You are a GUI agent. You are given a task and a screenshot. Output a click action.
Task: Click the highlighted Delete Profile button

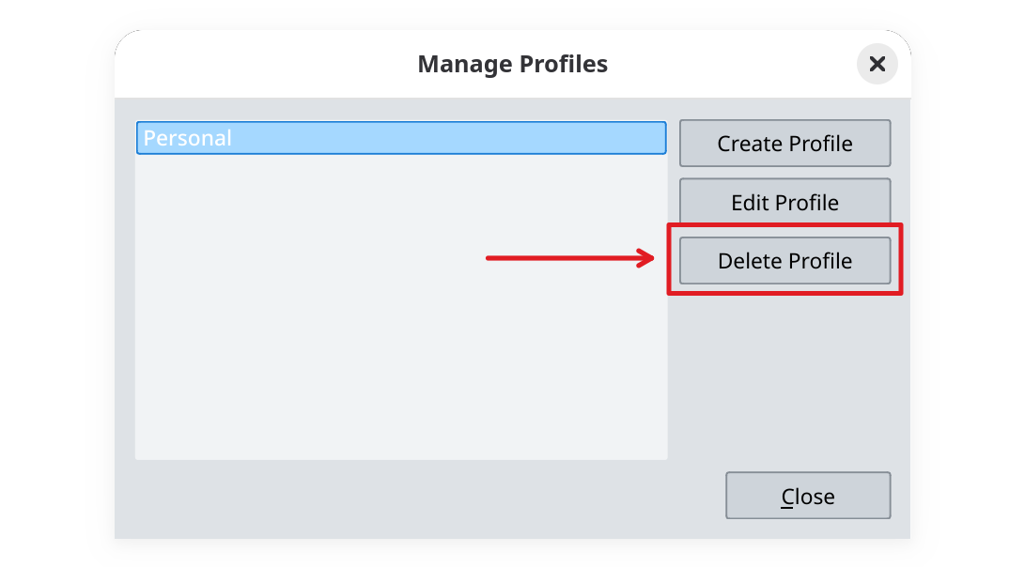coord(784,260)
